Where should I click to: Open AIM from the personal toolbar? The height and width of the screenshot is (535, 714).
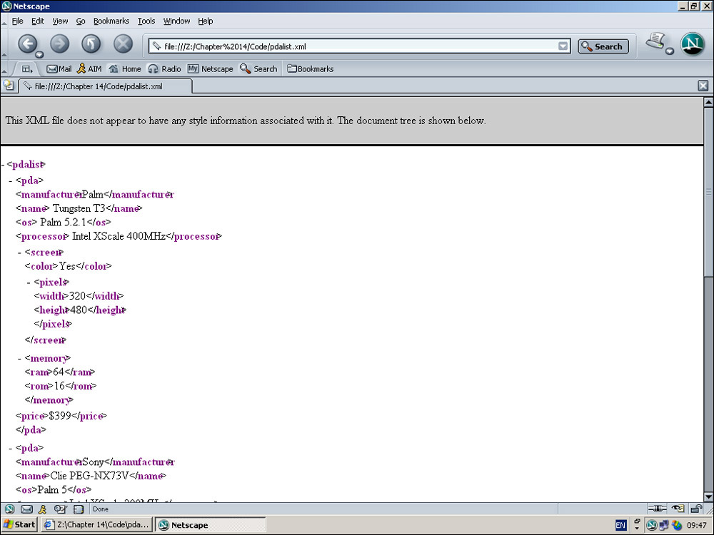[x=89, y=69]
